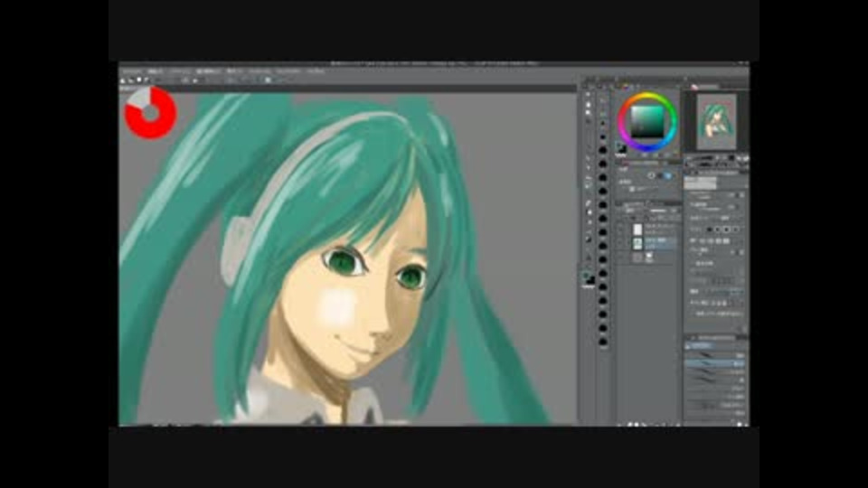Select the first anti-aliasing circle option in tool property
This screenshot has width=868, height=488.
click(709, 229)
